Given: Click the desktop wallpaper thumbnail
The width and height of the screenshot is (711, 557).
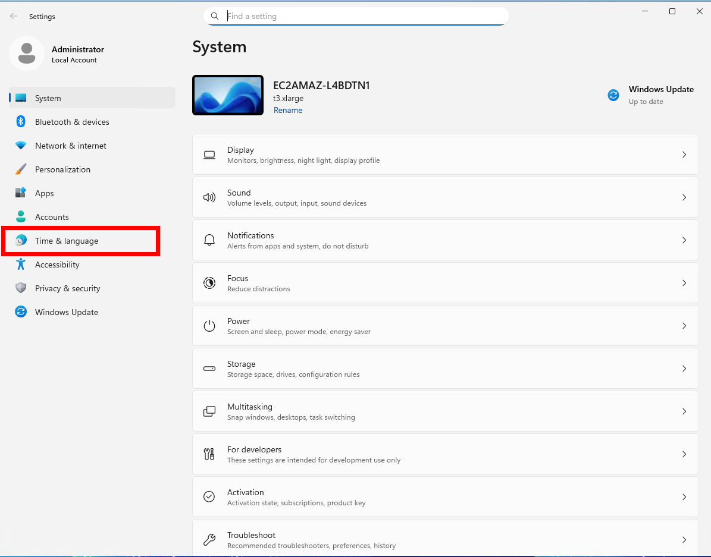Looking at the screenshot, I should pyautogui.click(x=228, y=95).
